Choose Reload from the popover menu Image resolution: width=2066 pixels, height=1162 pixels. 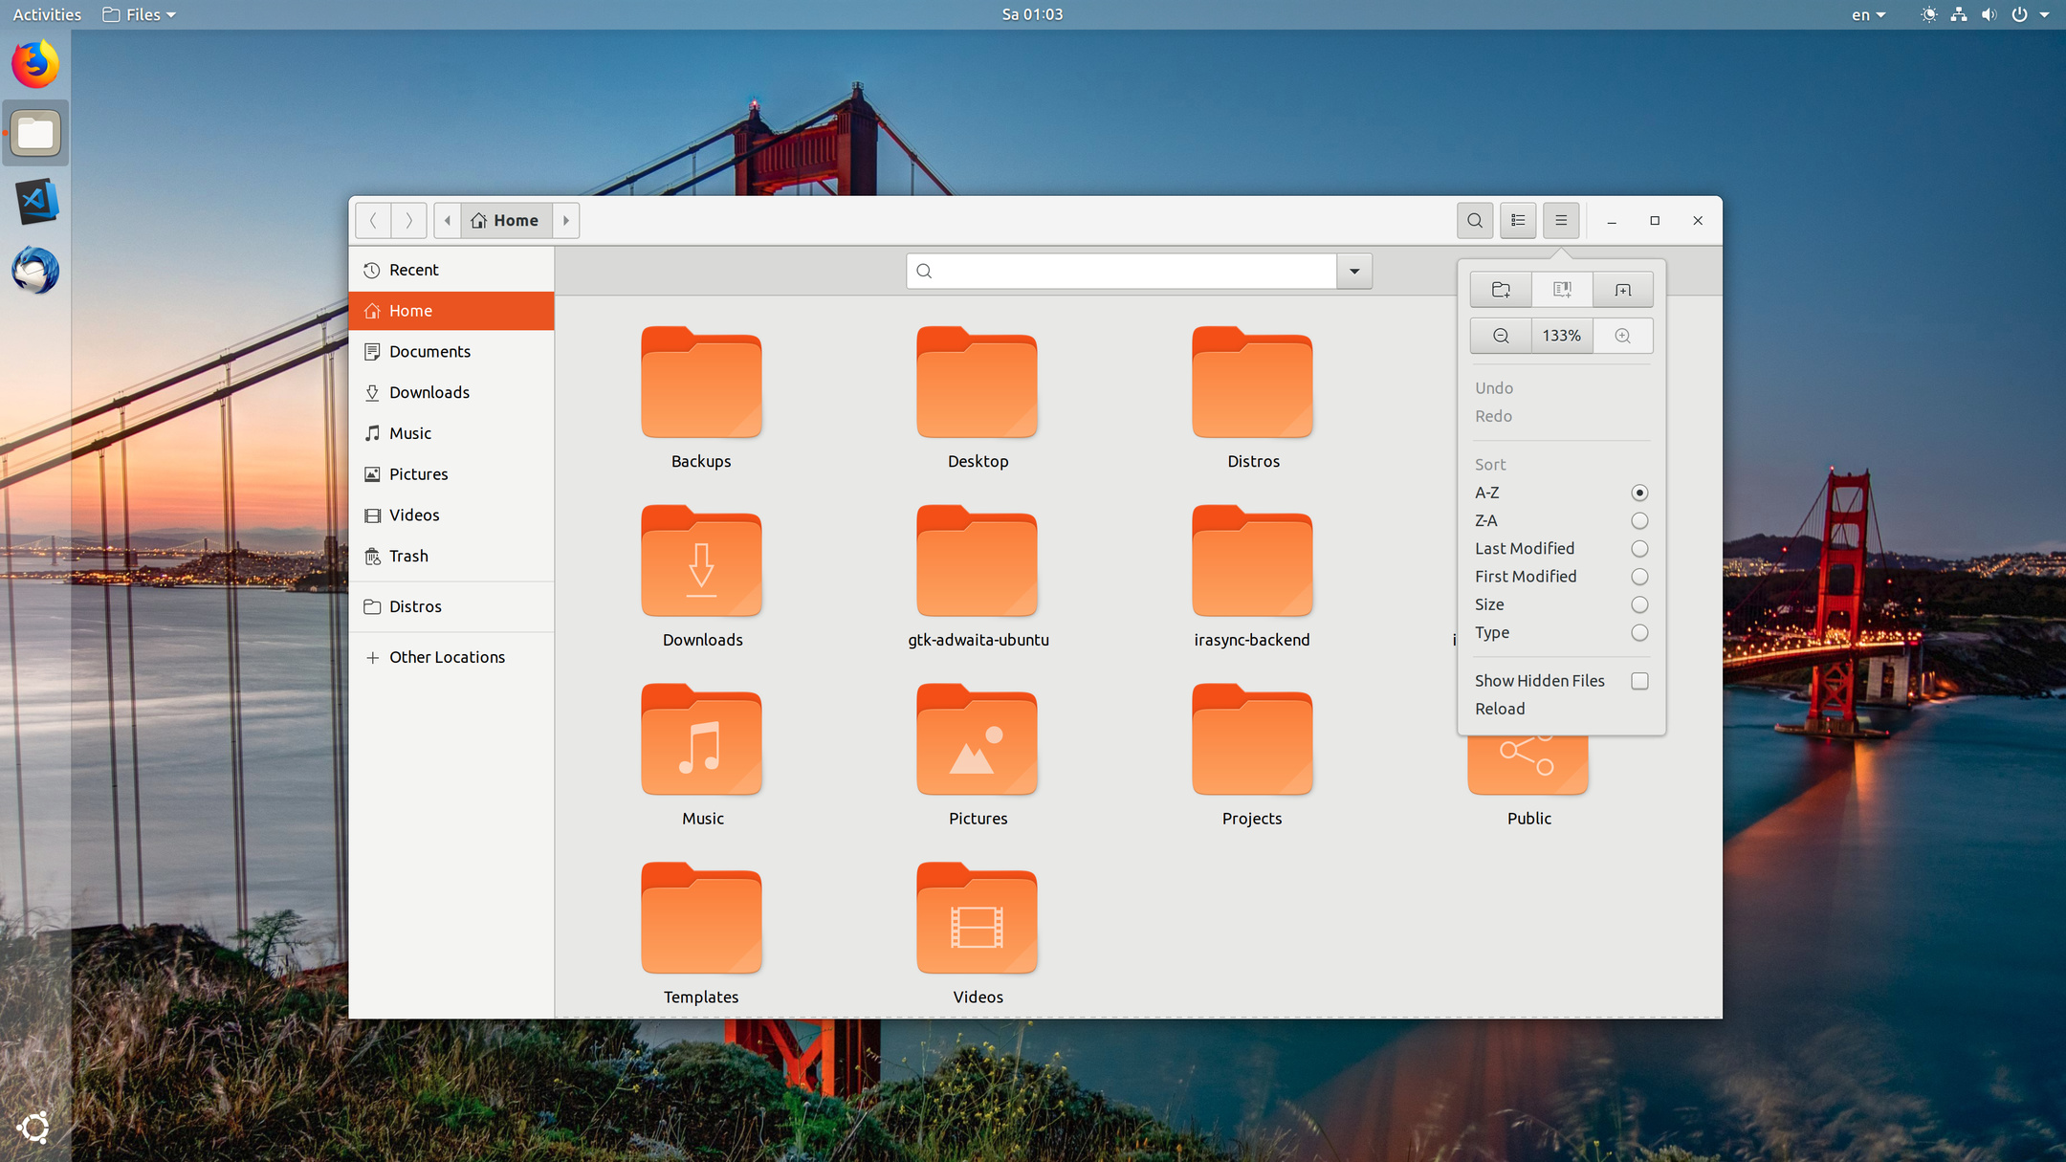pyautogui.click(x=1500, y=709)
